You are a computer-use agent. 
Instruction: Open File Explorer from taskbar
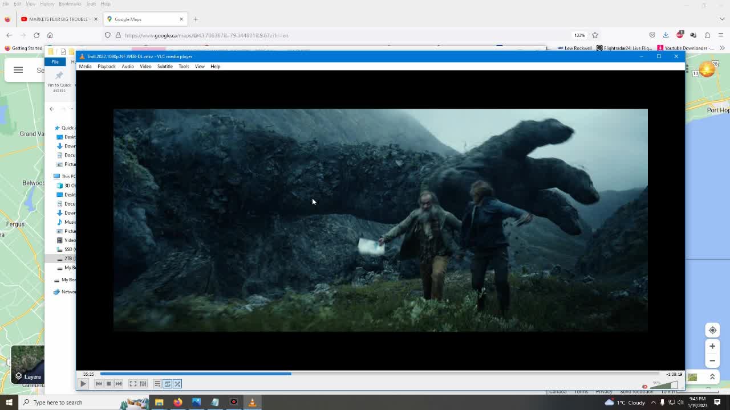click(x=159, y=403)
